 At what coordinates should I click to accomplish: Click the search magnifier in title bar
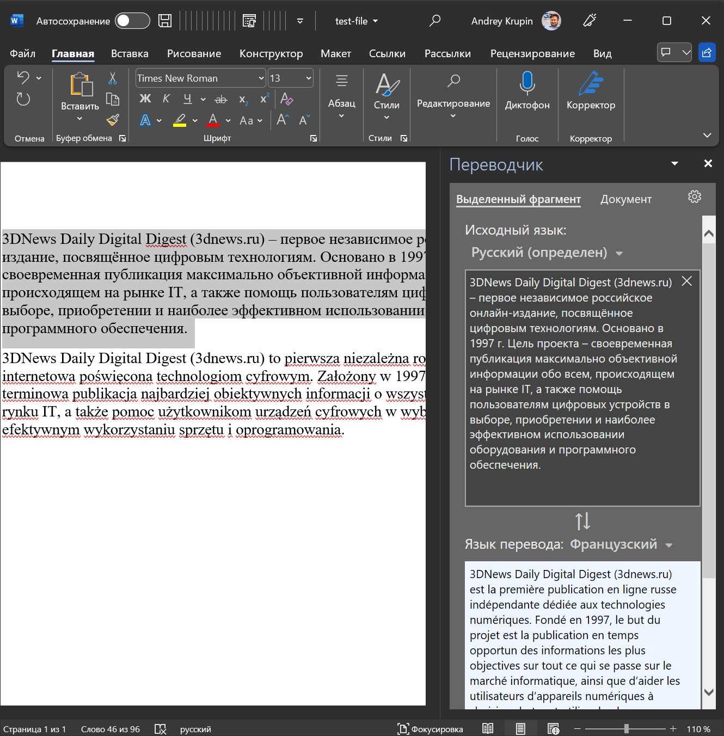[434, 21]
